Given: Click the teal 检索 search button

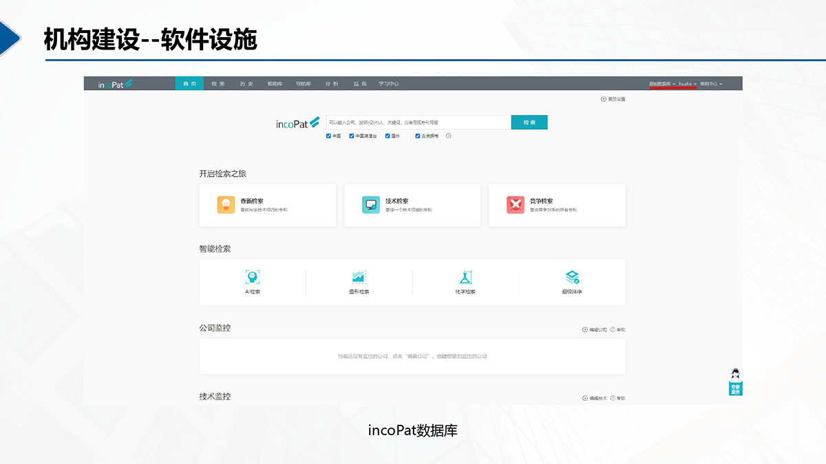Looking at the screenshot, I should click(529, 122).
